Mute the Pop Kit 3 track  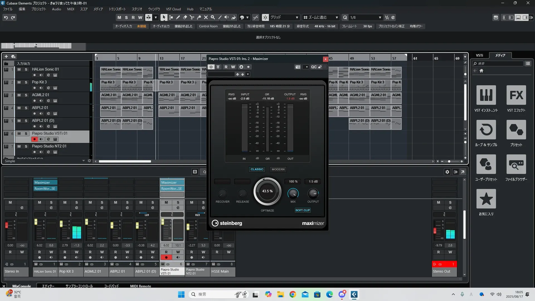click(x=19, y=82)
